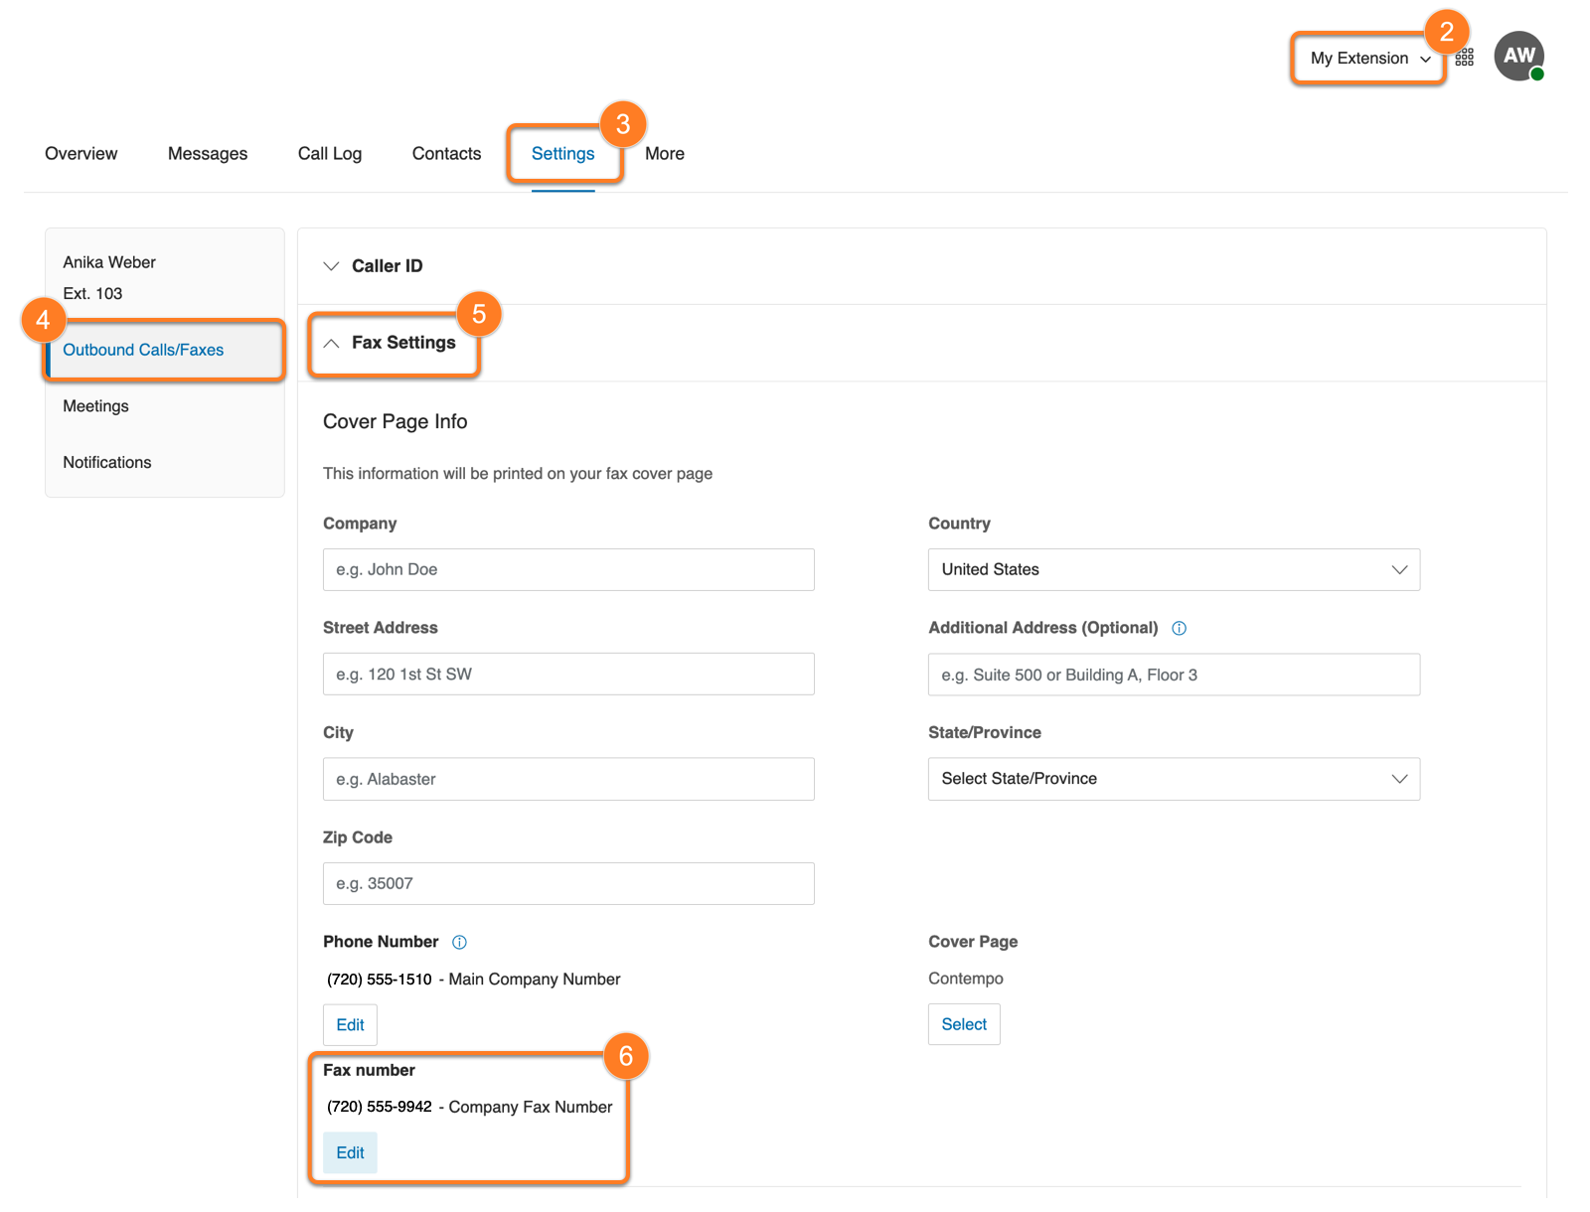Screen dimensions: 1590x1212
Task: Click the AW profile avatar
Action: [1518, 57]
